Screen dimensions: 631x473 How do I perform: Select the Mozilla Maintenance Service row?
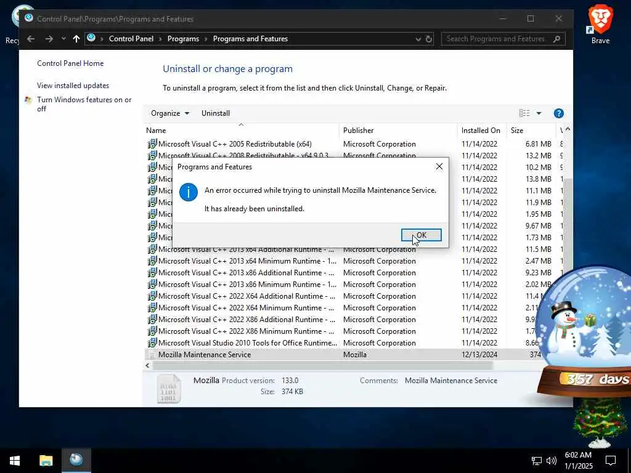pyautogui.click(x=343, y=354)
